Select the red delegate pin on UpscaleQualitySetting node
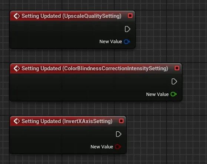 coord(130,16)
